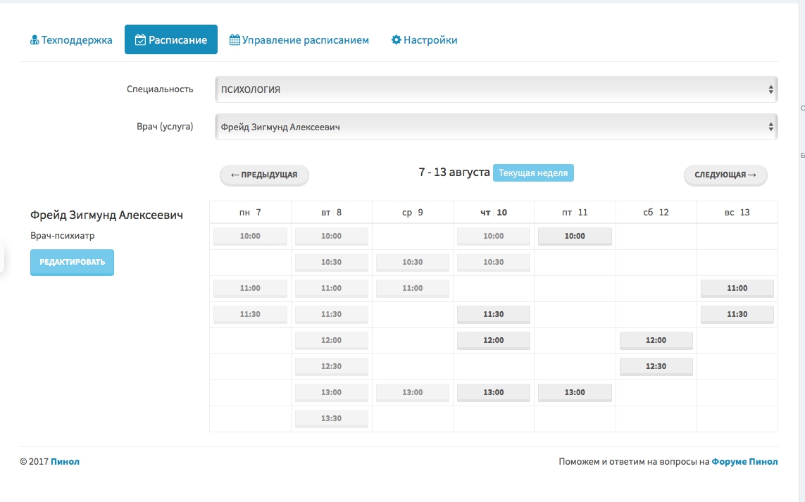805x502 pixels.
Task: Expand the Специальность dropdown
Action: [x=496, y=89]
